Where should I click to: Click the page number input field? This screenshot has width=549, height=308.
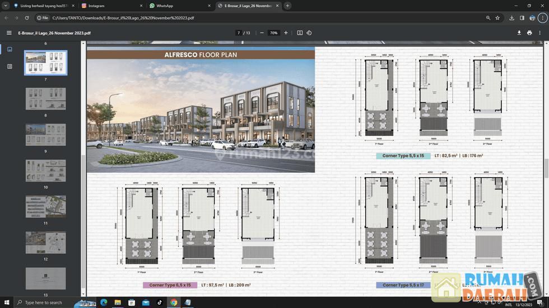239,33
